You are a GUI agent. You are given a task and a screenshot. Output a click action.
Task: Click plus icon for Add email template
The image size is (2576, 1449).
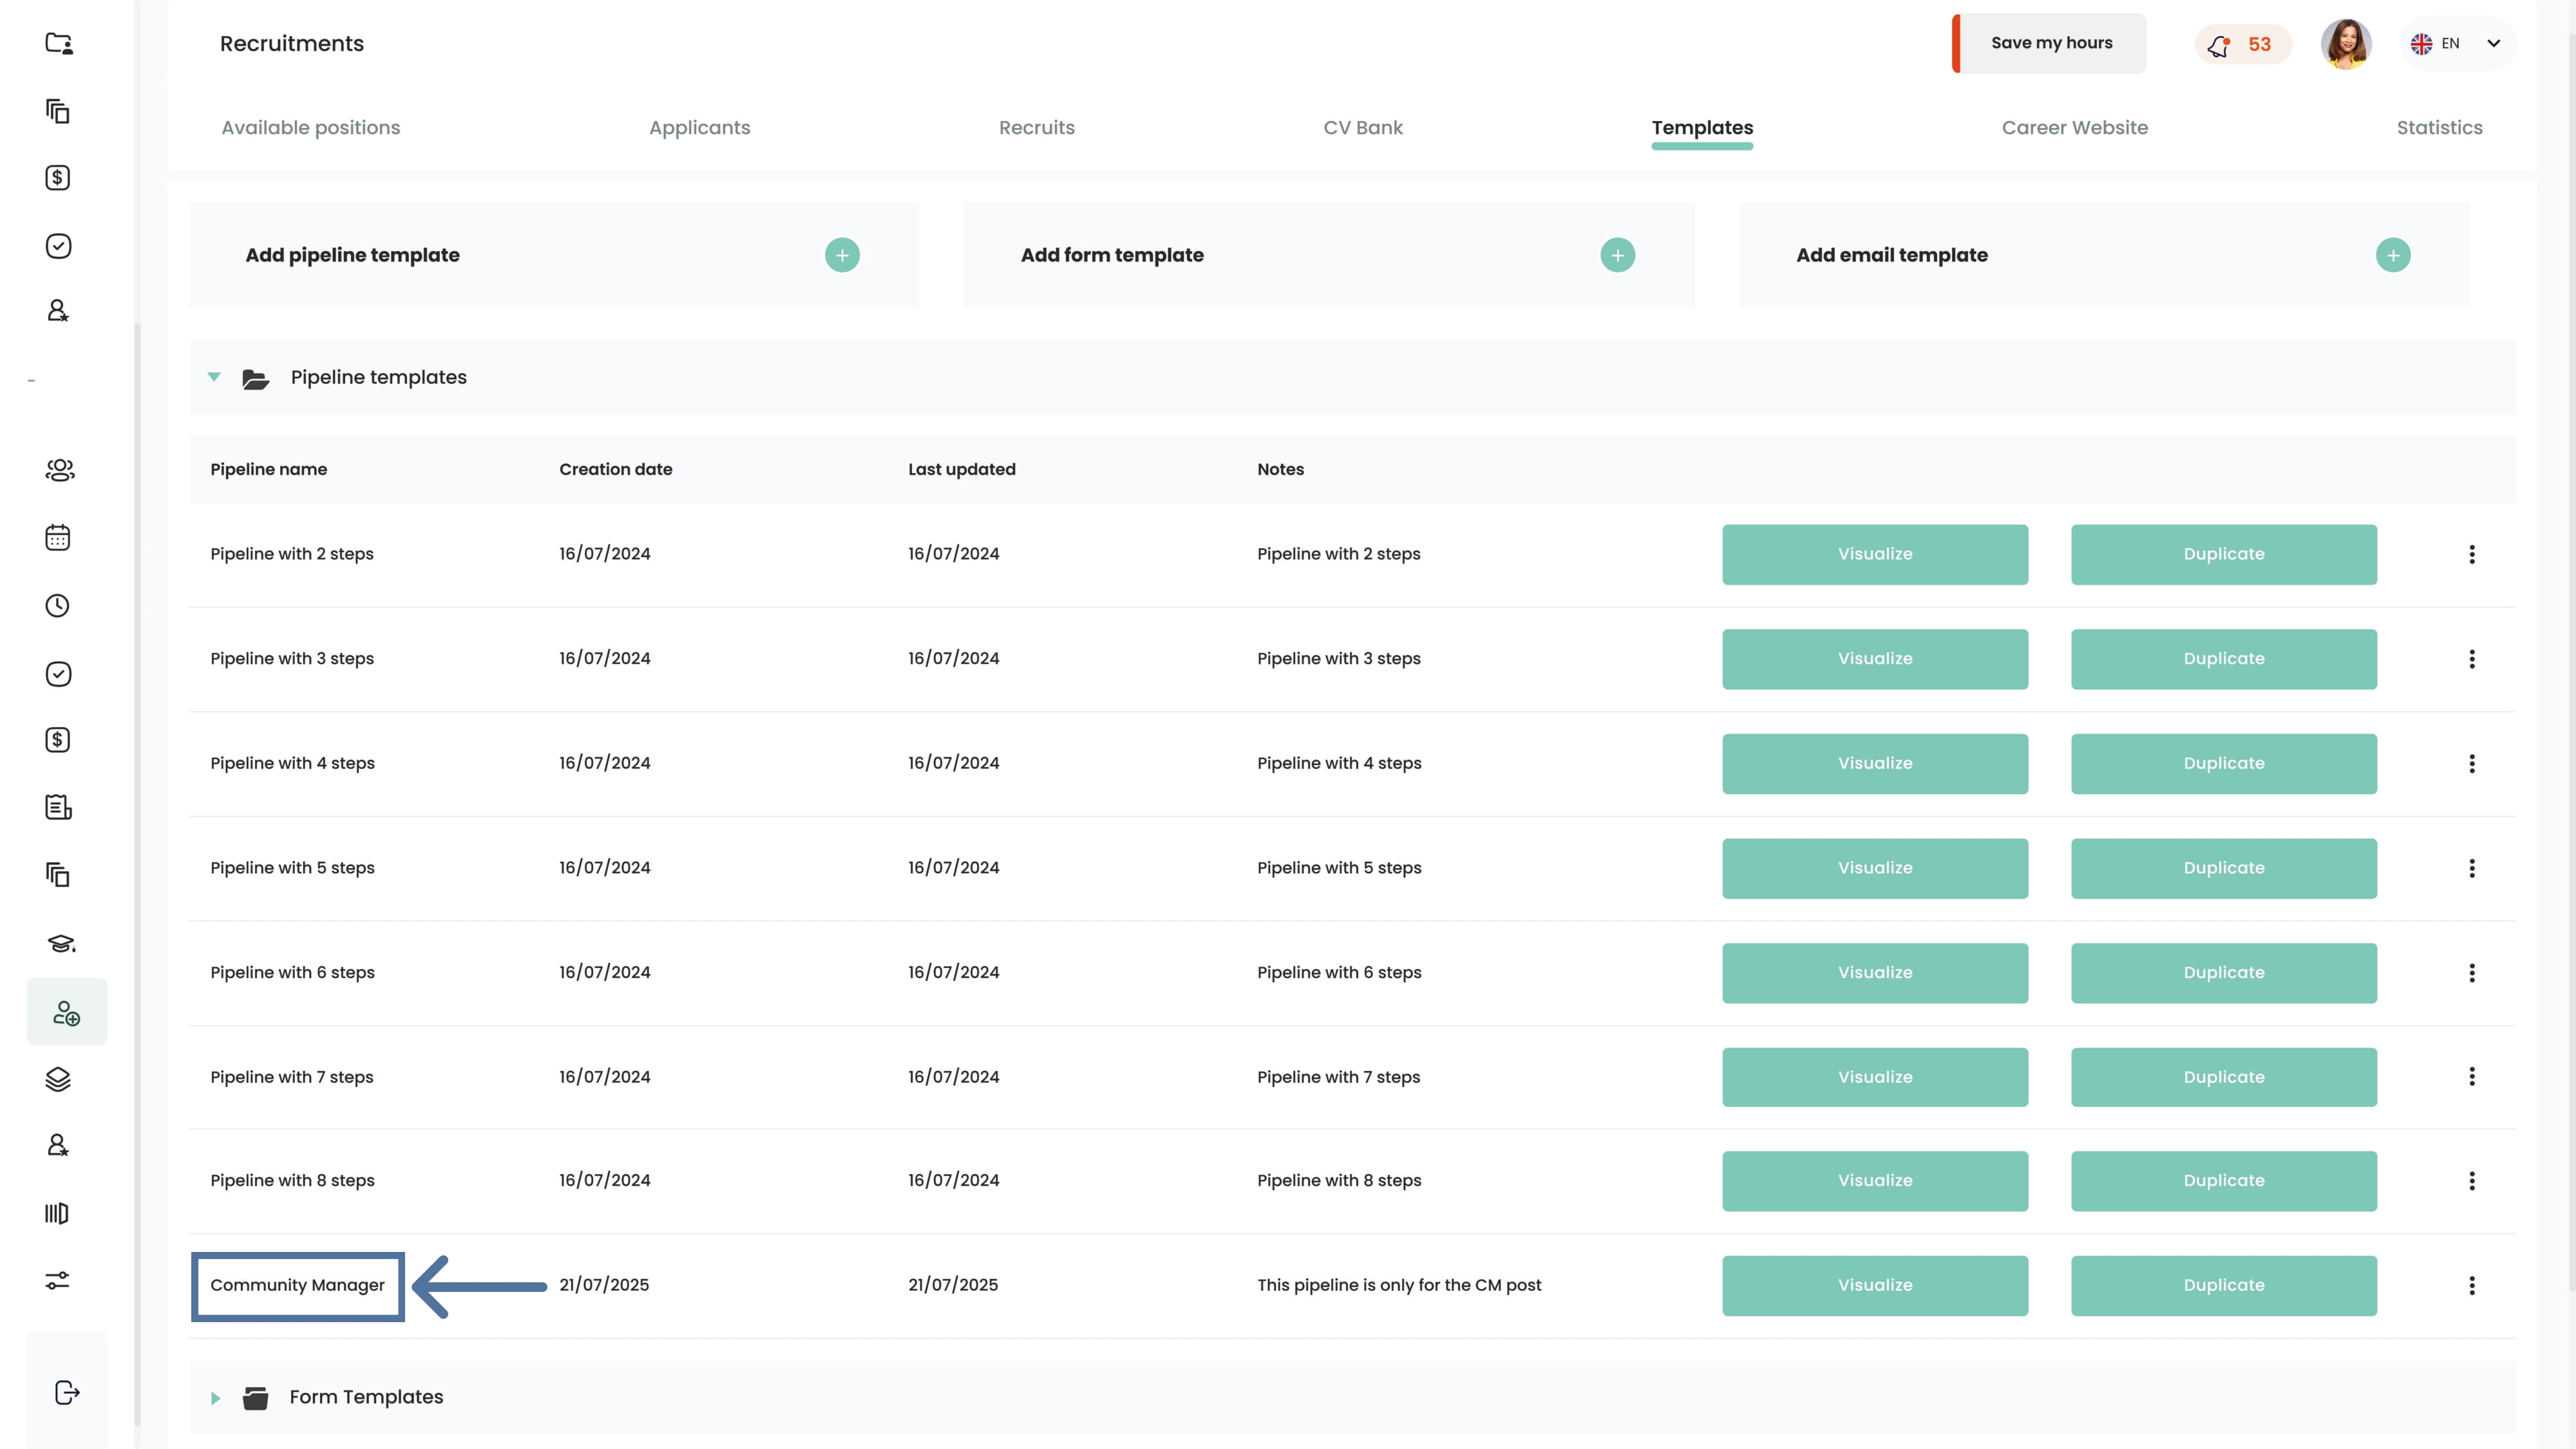2393,255
